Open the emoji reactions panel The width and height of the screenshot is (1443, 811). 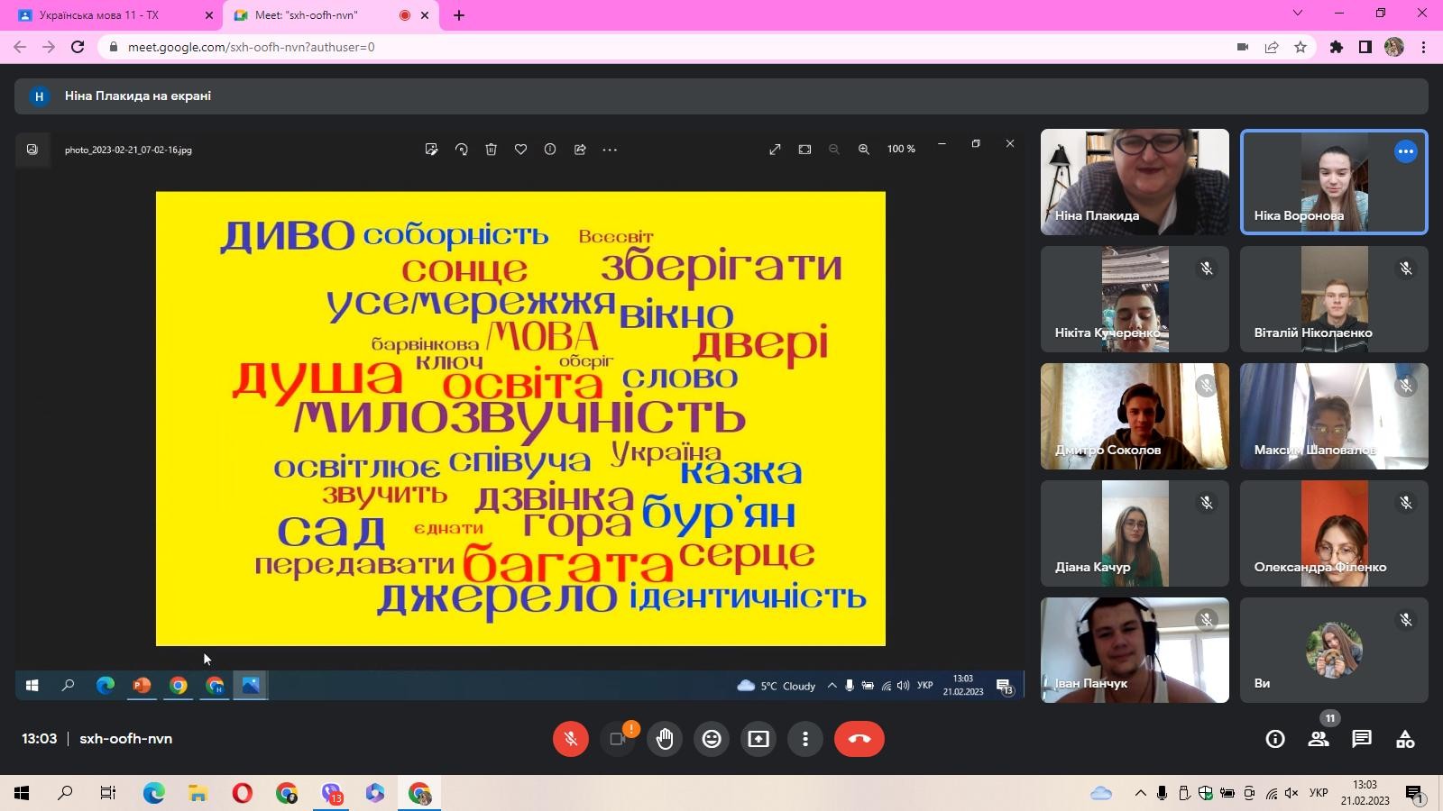click(x=712, y=739)
